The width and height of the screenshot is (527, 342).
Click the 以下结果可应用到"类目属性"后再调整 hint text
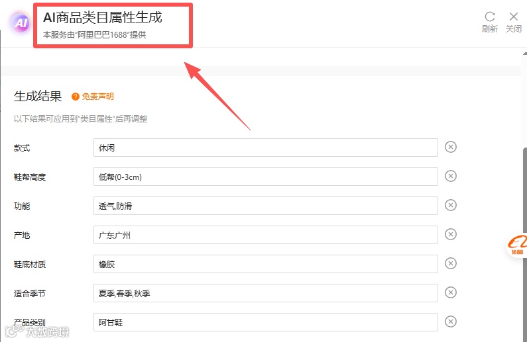click(81, 119)
